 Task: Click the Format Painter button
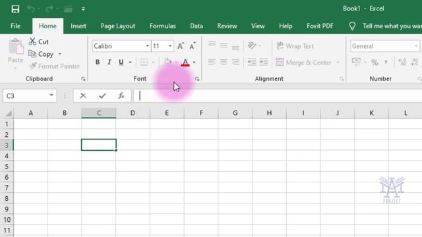click(x=55, y=66)
